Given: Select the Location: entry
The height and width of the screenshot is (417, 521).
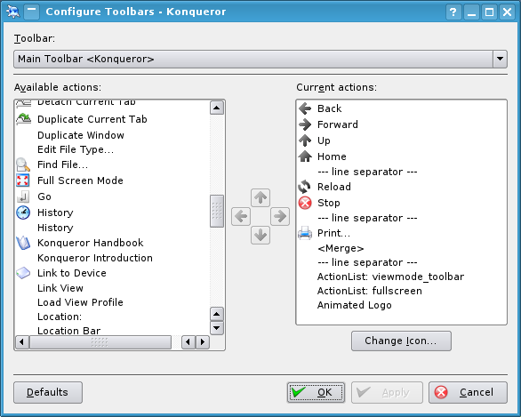Looking at the screenshot, I should pos(60,317).
